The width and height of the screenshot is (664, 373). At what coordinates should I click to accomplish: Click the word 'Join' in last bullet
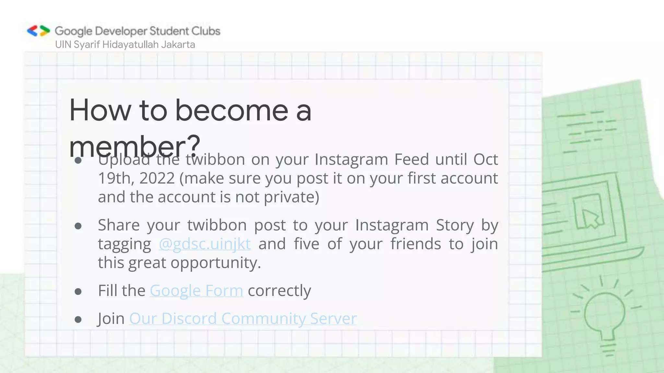click(111, 318)
